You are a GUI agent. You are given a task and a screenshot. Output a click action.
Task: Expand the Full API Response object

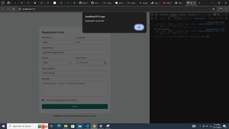pyautogui.click(x=155, y=32)
